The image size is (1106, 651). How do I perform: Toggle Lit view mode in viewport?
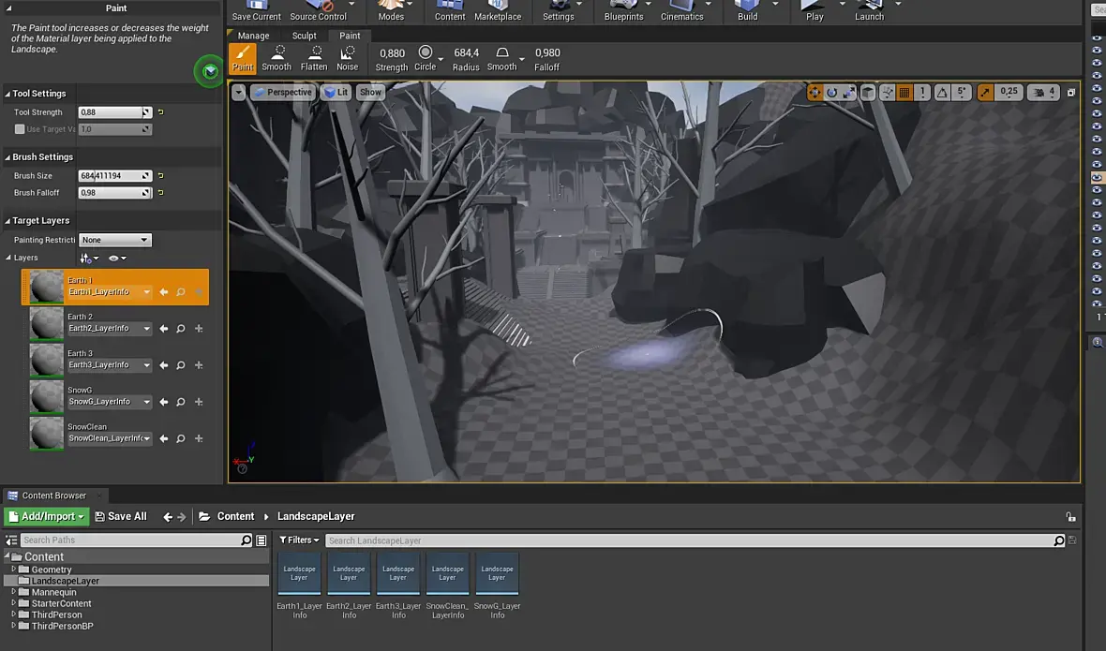pos(336,92)
